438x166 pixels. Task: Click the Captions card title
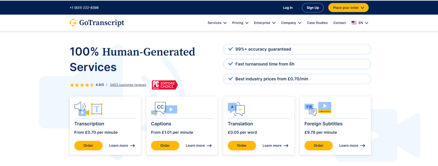pos(161,124)
